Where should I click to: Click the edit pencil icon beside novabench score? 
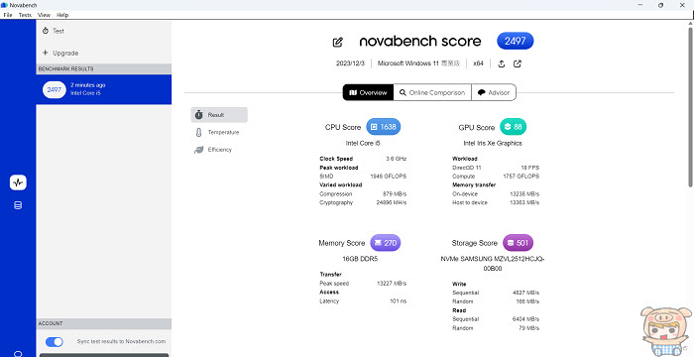338,42
